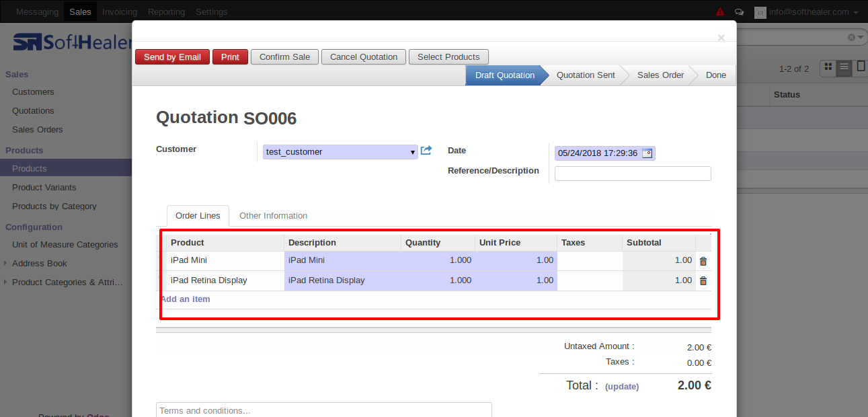This screenshot has width=868, height=417.
Task: Select the Sales Order status stage
Action: click(660, 75)
